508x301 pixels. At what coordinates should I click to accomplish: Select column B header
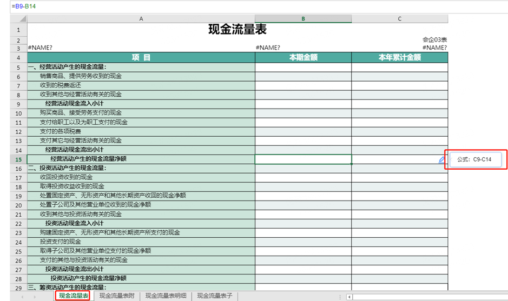click(303, 19)
